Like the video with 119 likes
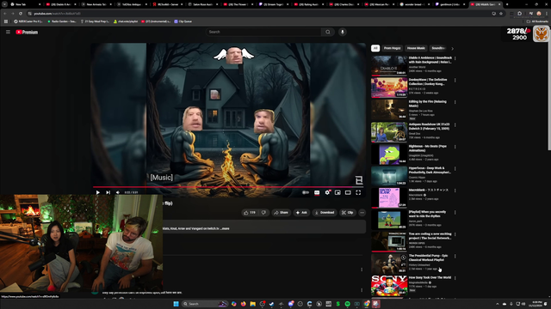The width and height of the screenshot is (551, 309). click(x=250, y=212)
